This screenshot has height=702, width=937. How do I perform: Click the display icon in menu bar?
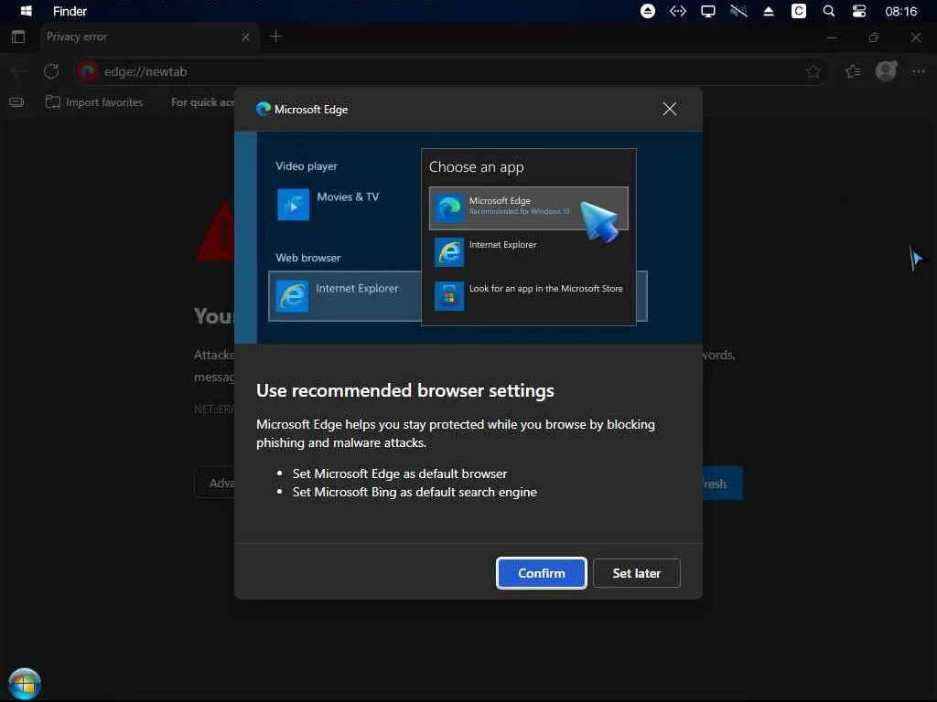click(x=708, y=11)
